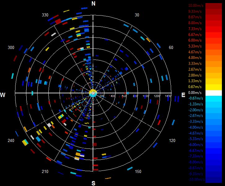Click the 1.33m/s legend label
The width and height of the screenshot is (225, 186).
coord(195,81)
